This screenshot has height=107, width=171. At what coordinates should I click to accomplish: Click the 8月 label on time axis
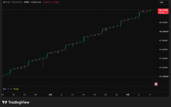(50, 95)
